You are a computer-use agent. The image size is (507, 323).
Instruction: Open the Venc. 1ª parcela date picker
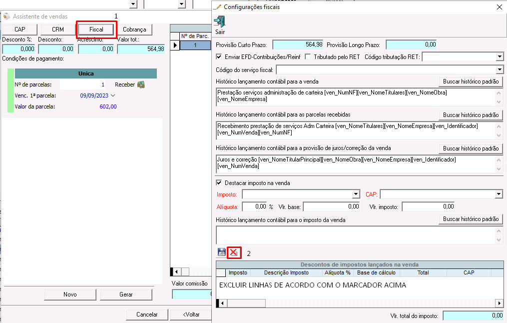click(113, 95)
